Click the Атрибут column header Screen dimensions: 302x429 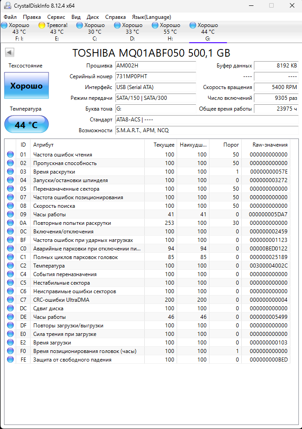pyautogui.click(x=43, y=145)
